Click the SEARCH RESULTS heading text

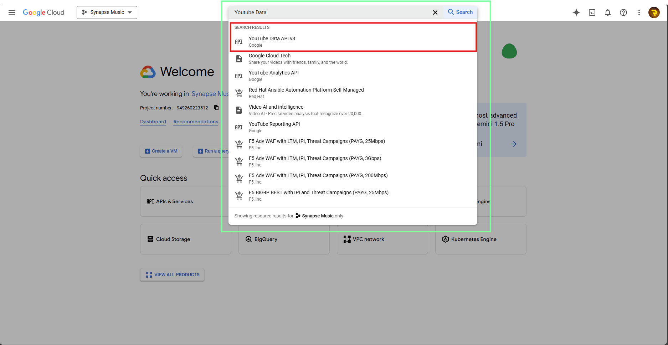[252, 27]
